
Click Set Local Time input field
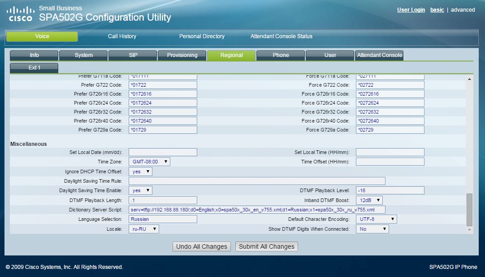tap(390, 152)
